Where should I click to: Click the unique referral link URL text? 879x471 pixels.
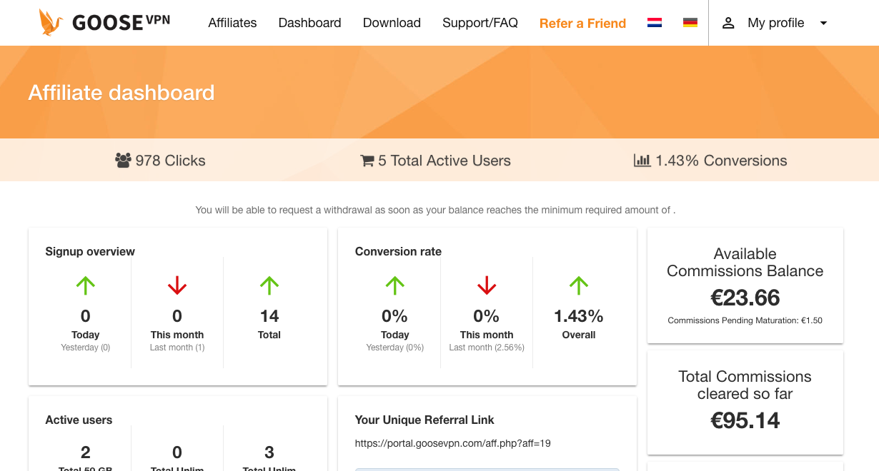(452, 443)
